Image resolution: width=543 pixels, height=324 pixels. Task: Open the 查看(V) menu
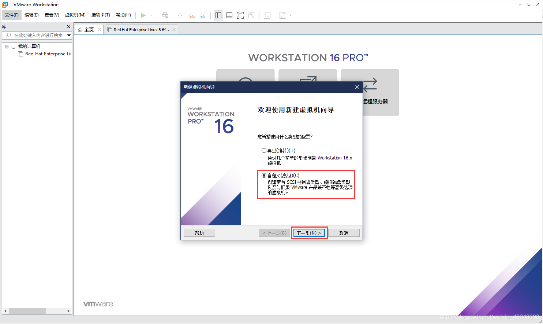point(52,15)
